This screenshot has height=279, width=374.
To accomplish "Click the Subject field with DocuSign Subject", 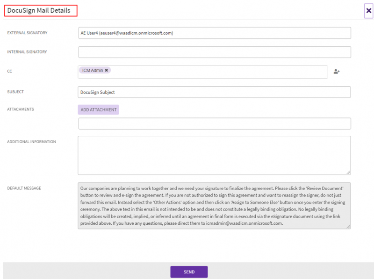I will (214, 92).
